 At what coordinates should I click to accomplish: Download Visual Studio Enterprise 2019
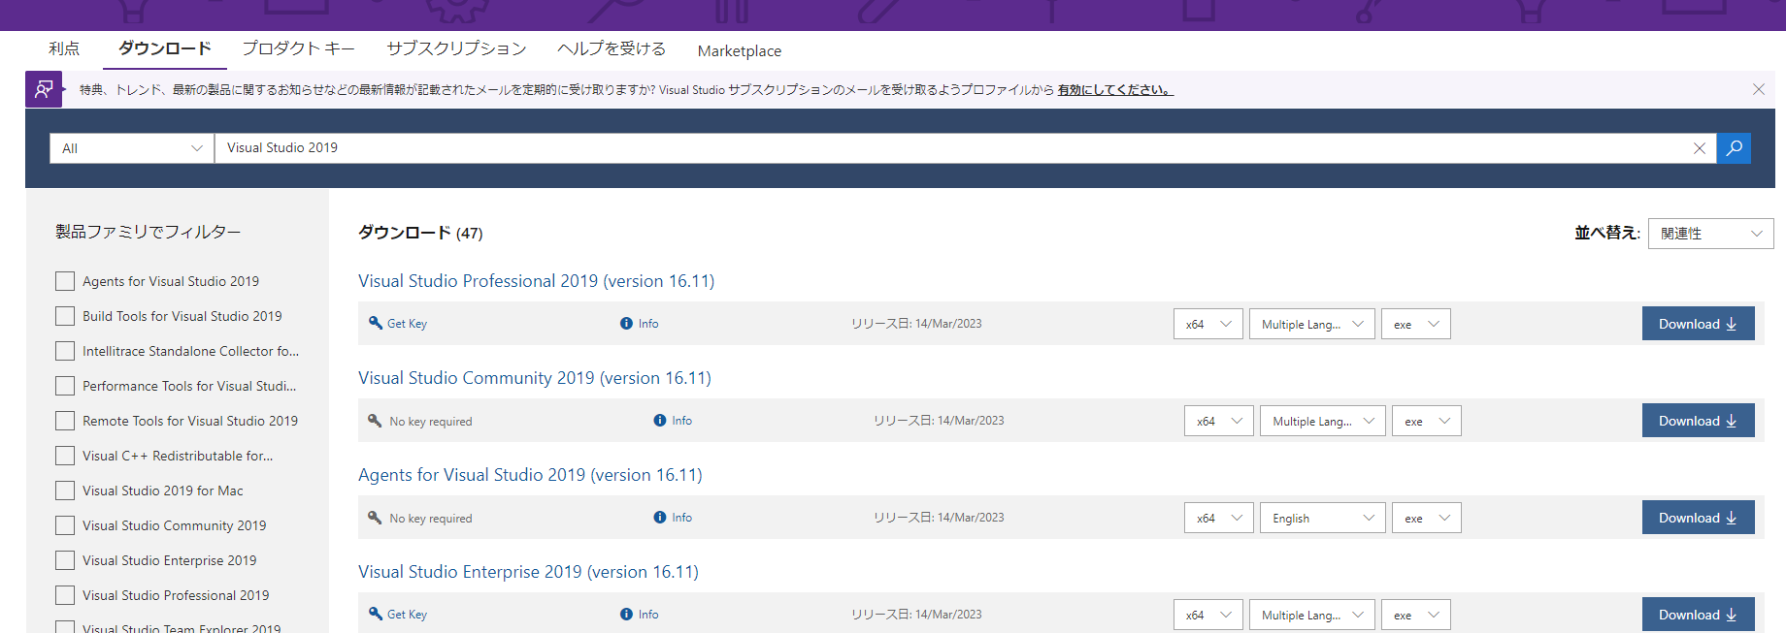point(1698,615)
